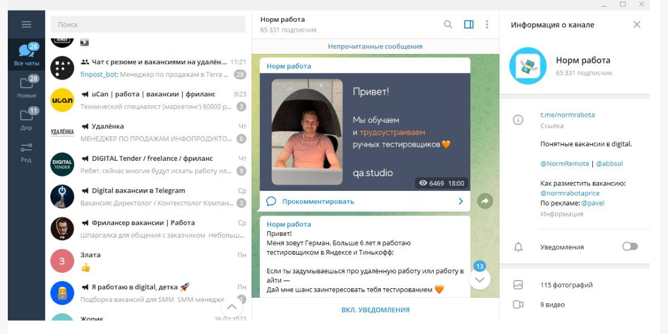Click the info circle icon
This screenshot has height=334, width=668.
click(518, 120)
